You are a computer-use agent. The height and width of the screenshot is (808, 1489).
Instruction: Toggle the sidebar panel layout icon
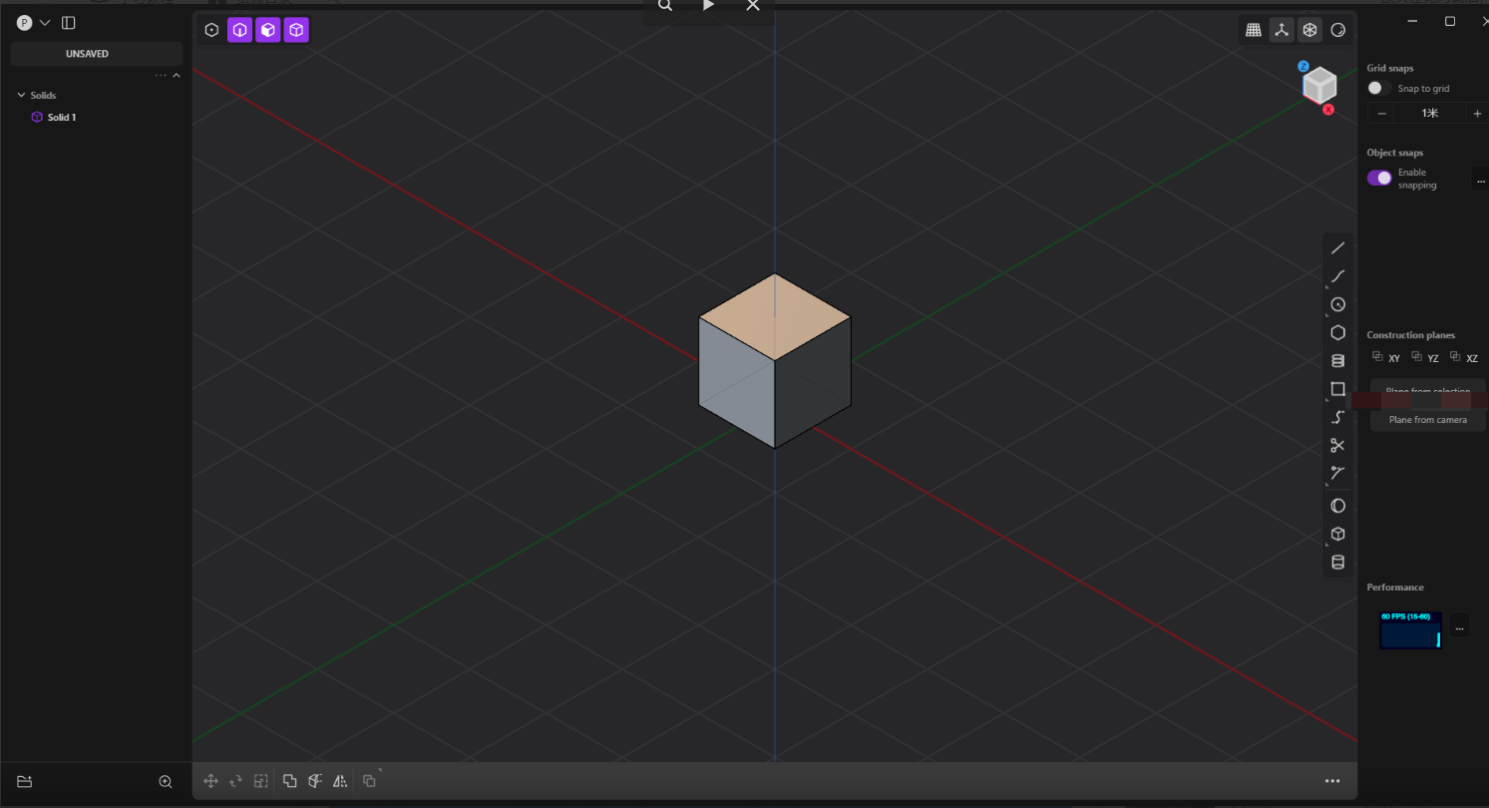click(68, 23)
